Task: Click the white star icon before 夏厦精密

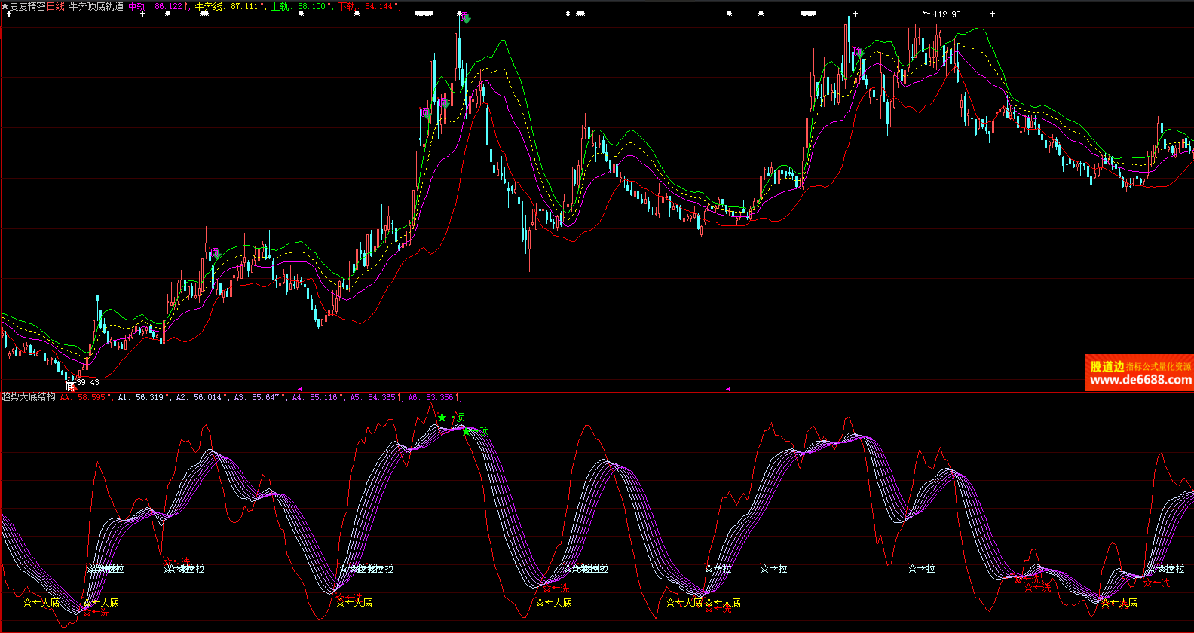Action: [5, 6]
